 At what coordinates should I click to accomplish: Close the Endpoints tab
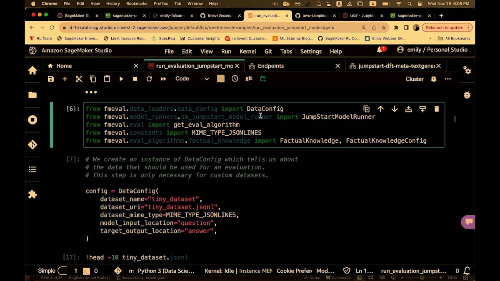click(x=338, y=66)
